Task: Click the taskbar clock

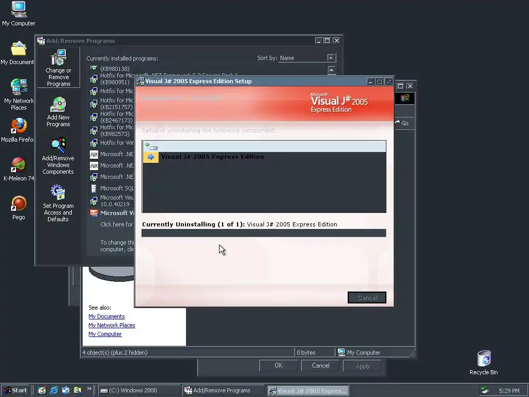Action: tap(509, 391)
